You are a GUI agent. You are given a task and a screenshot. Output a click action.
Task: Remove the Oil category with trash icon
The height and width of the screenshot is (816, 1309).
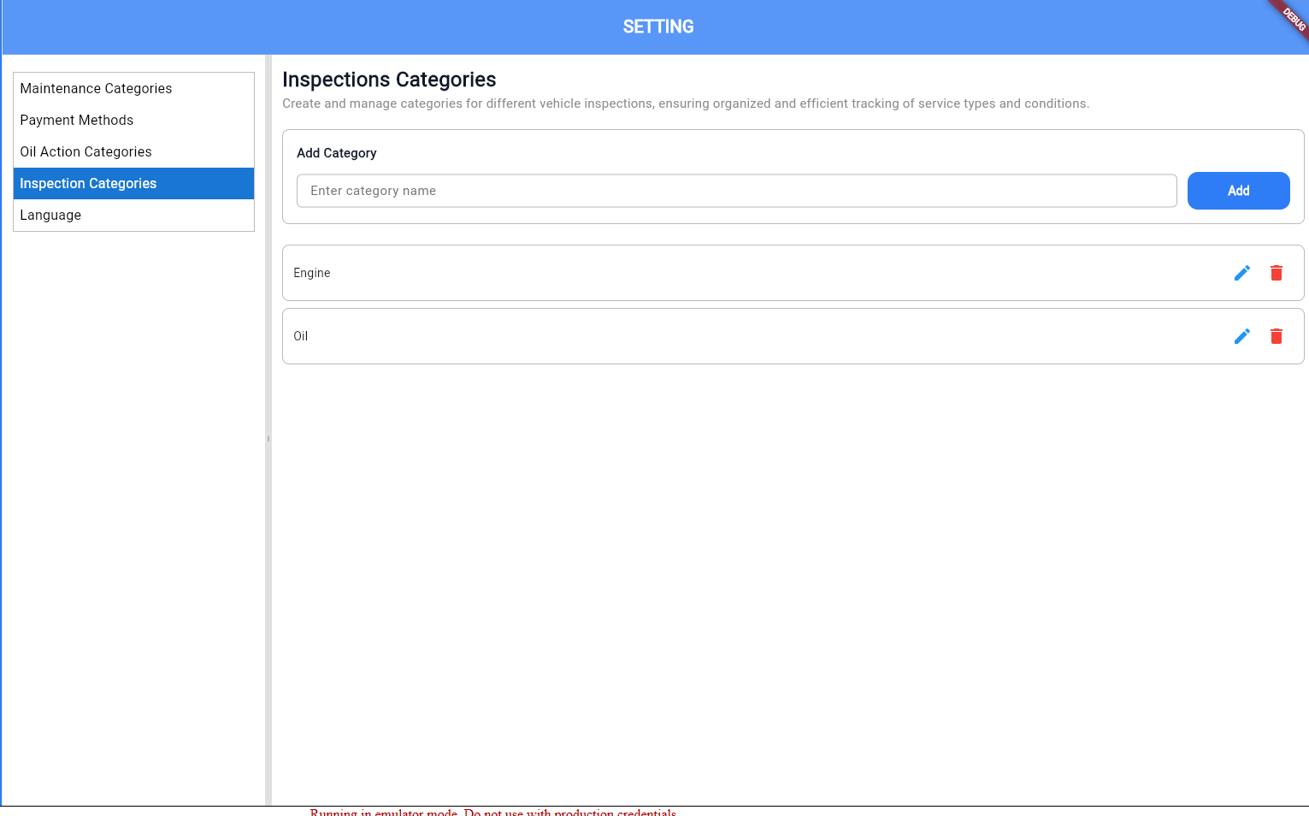(x=1276, y=336)
